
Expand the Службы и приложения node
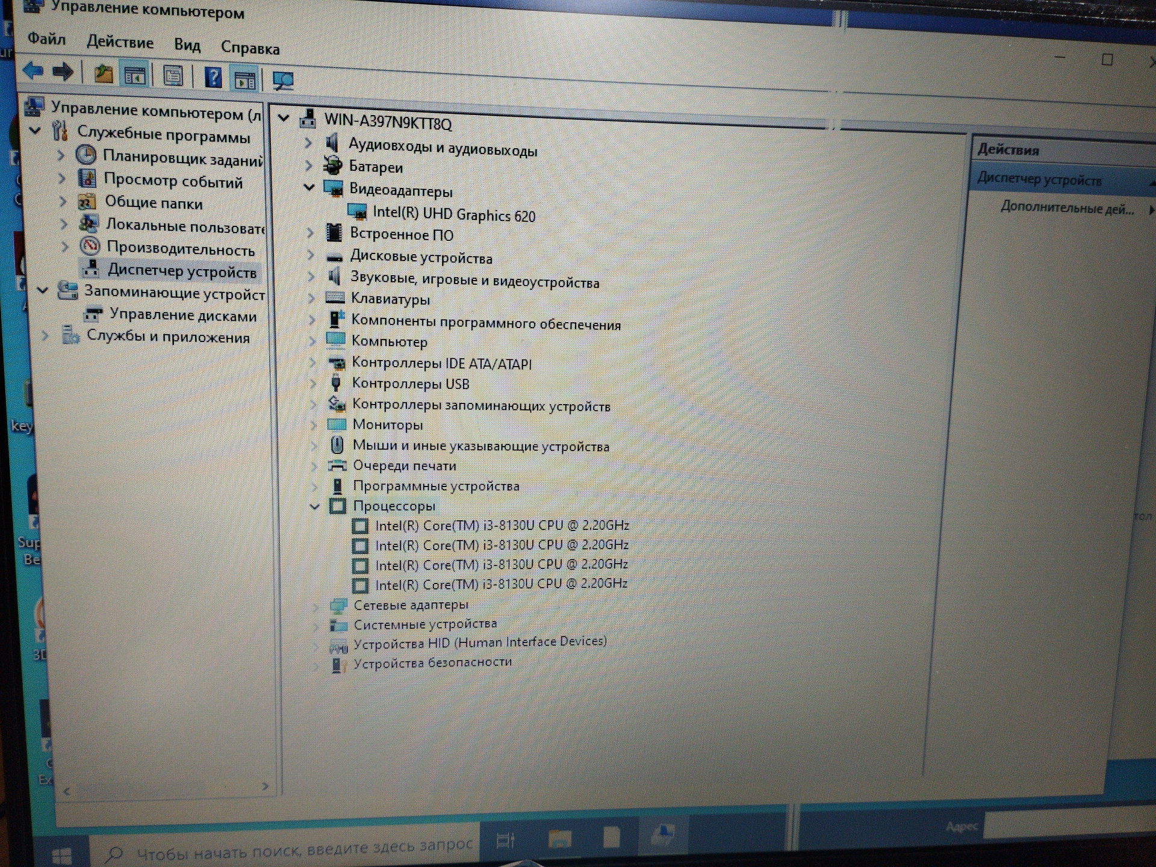tap(45, 335)
